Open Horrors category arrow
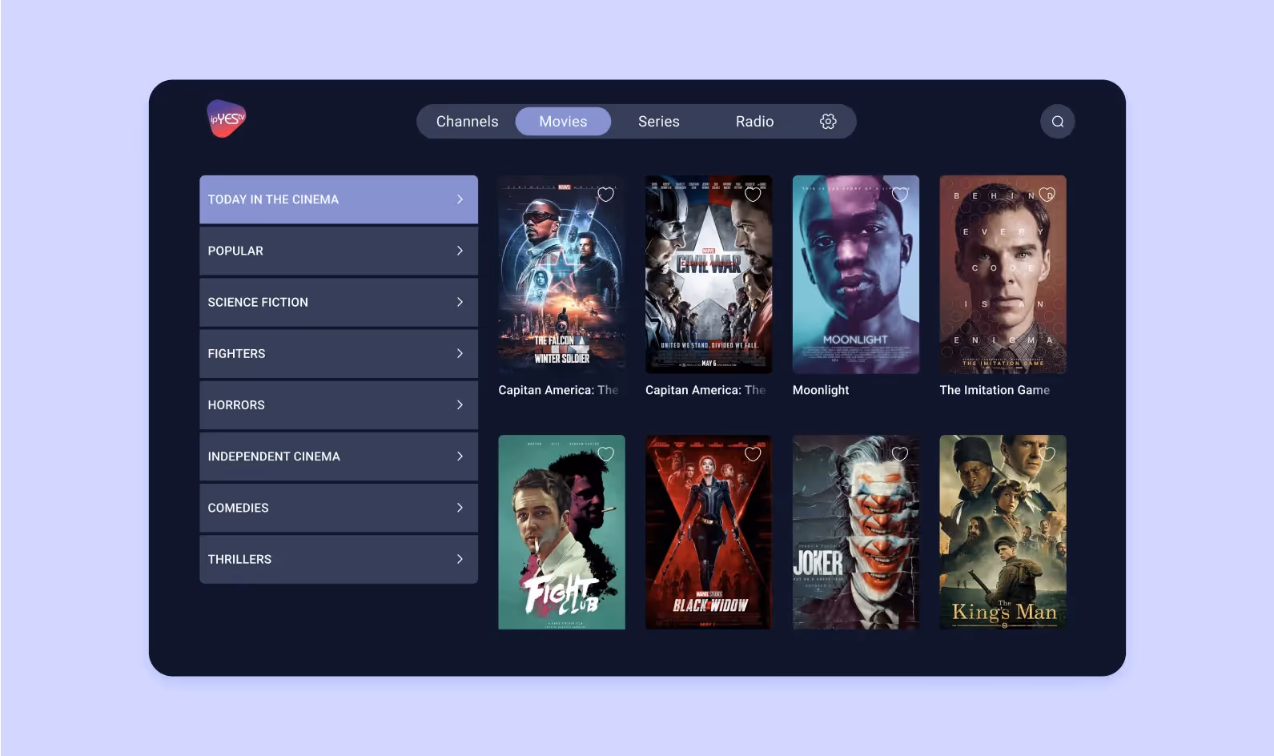The image size is (1274, 756). point(460,405)
